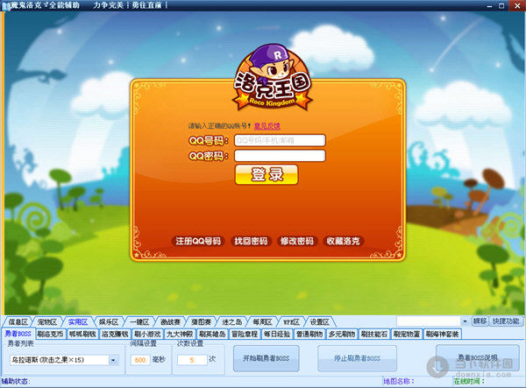Click 停止刷勇者BOSS button
The width and height of the screenshot is (526, 388).
[x=357, y=358]
